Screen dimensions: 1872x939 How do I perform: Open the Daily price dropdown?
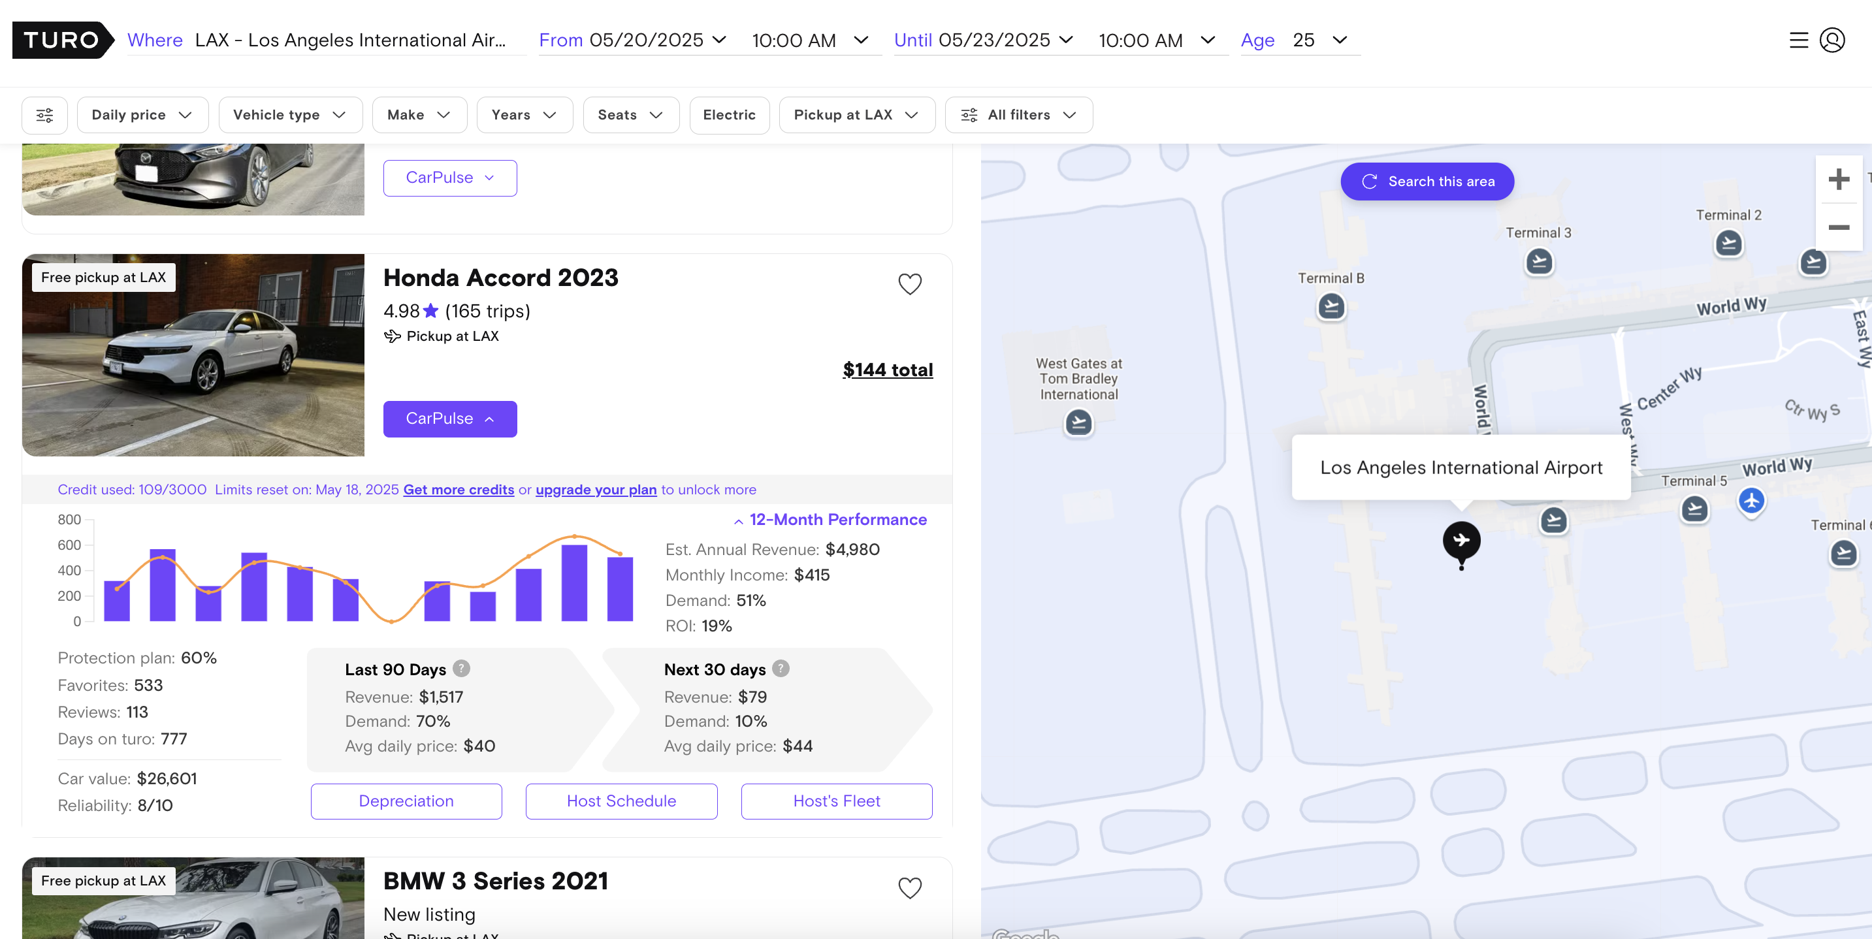[142, 115]
